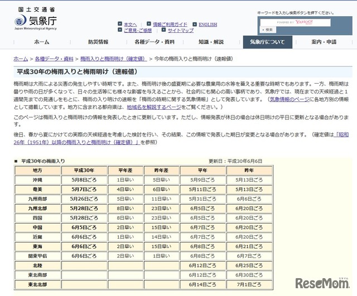Click the page heading 平成30年の梅雨入りと梅雨明け(速報値)
Image resolution: width=357 pixels, height=296 pixels.
click(x=77, y=72)
